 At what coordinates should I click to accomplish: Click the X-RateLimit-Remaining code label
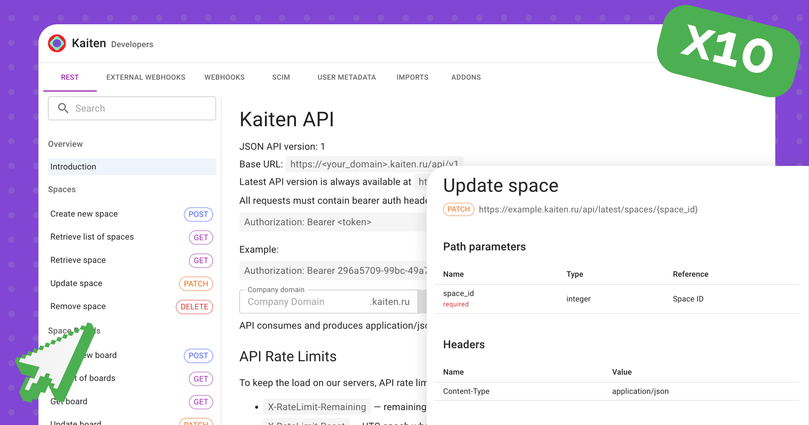pyautogui.click(x=317, y=407)
